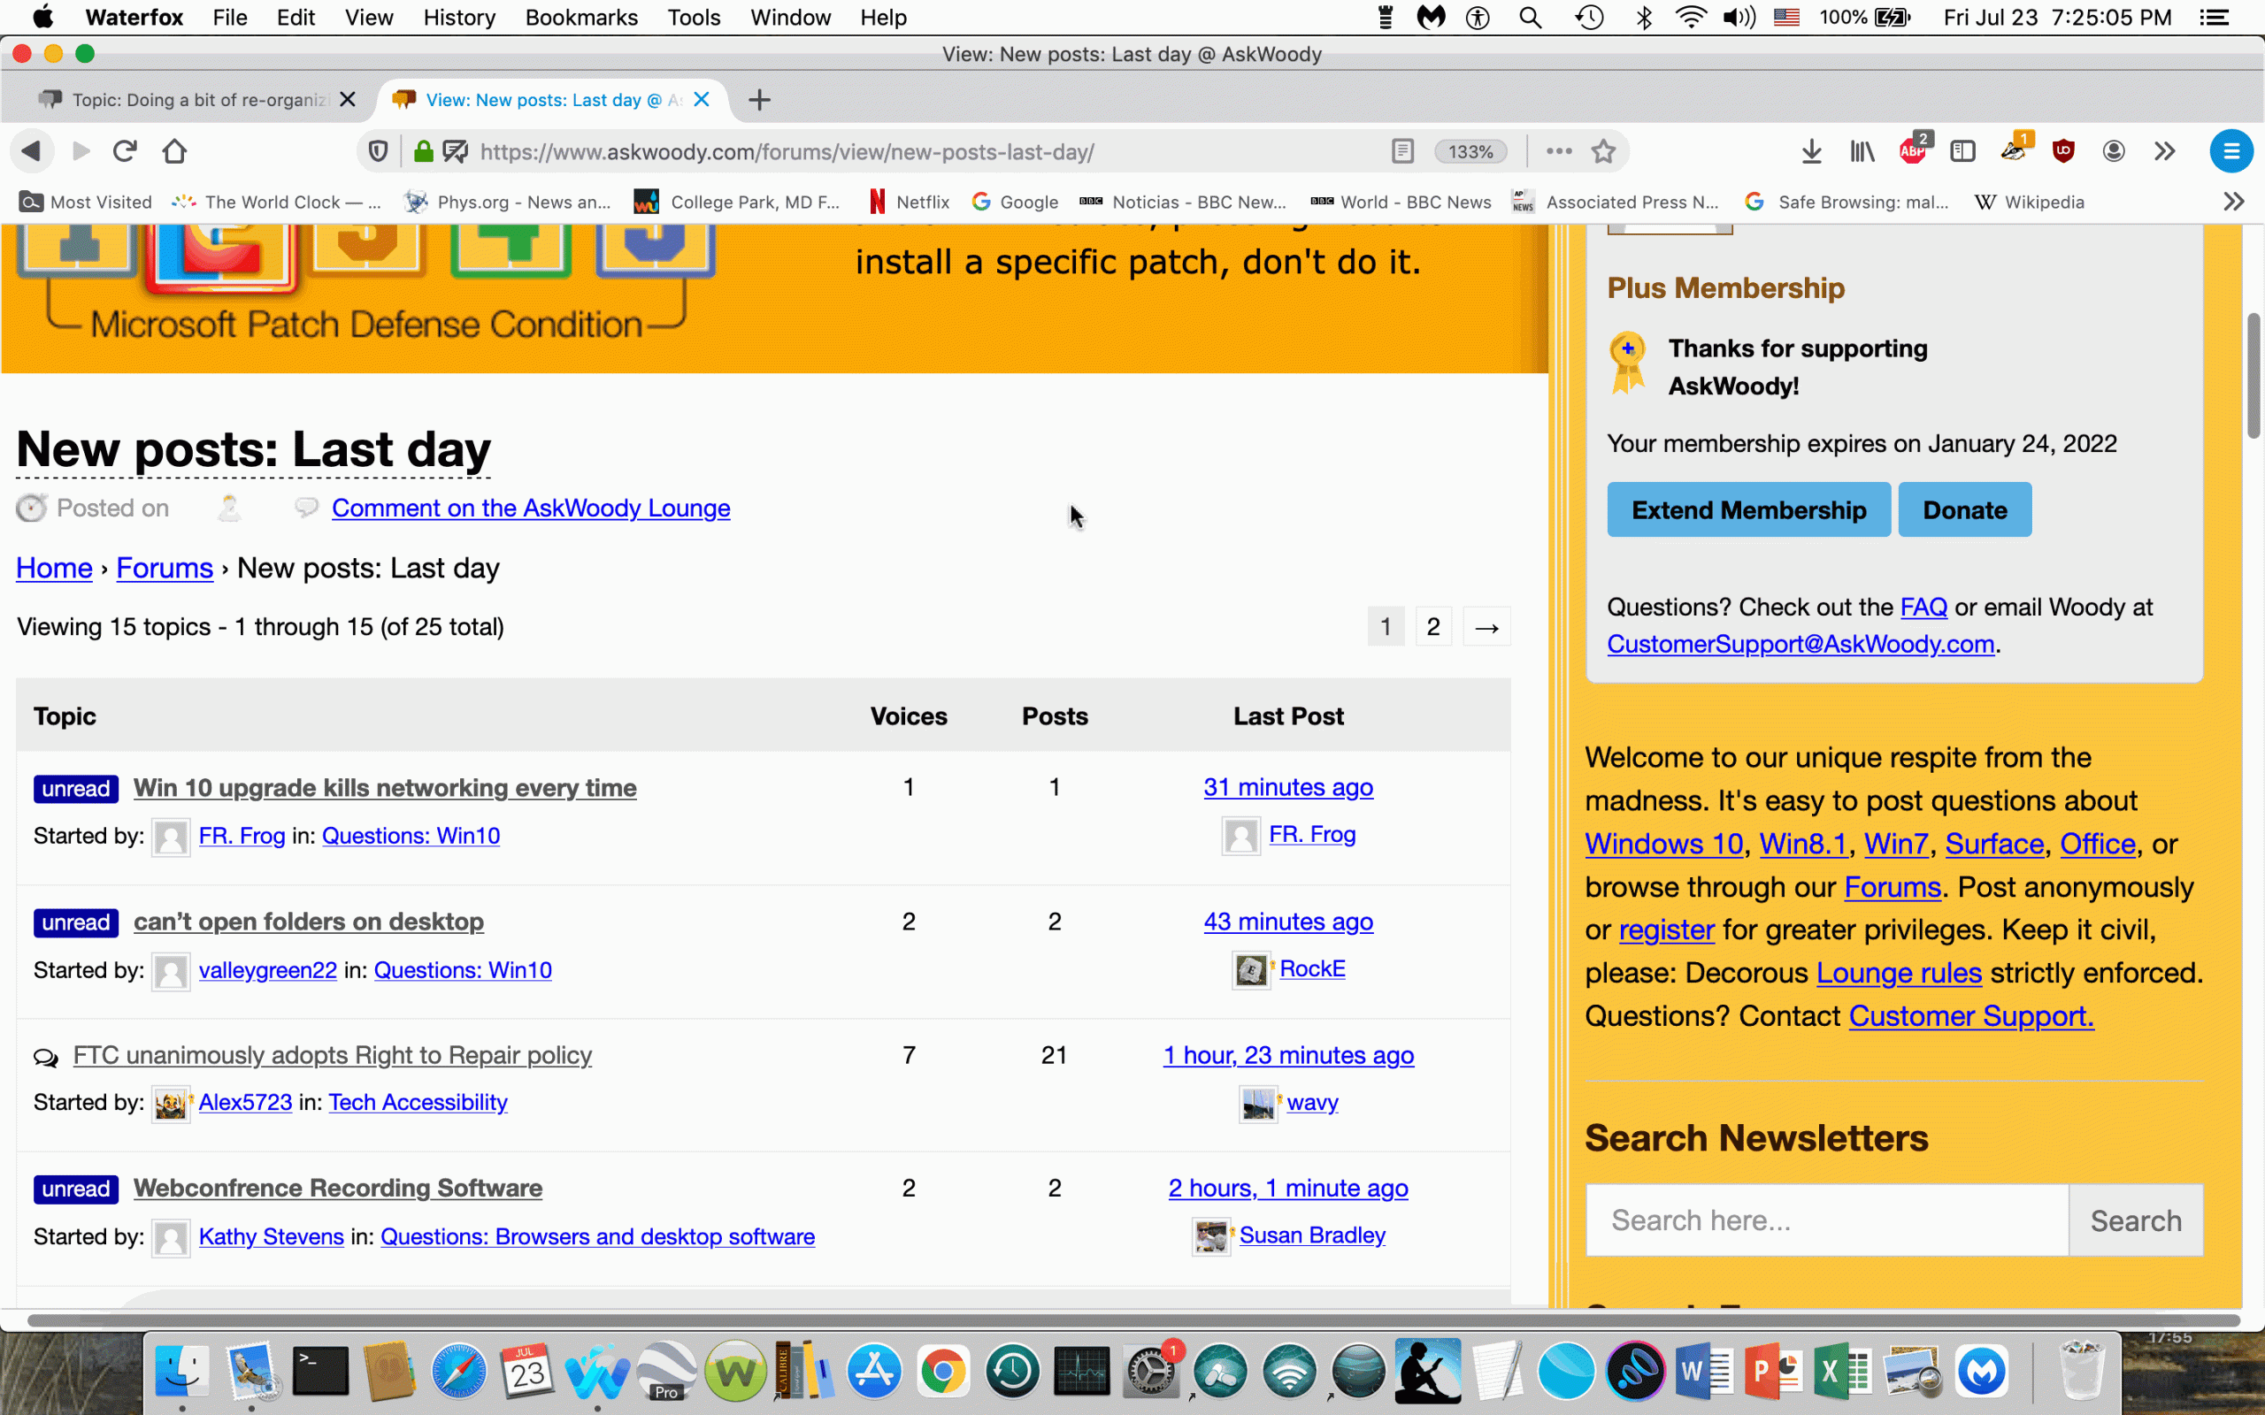2265x1415 pixels.
Task: Open the Waterfox hamburger menu
Action: coord(2231,151)
